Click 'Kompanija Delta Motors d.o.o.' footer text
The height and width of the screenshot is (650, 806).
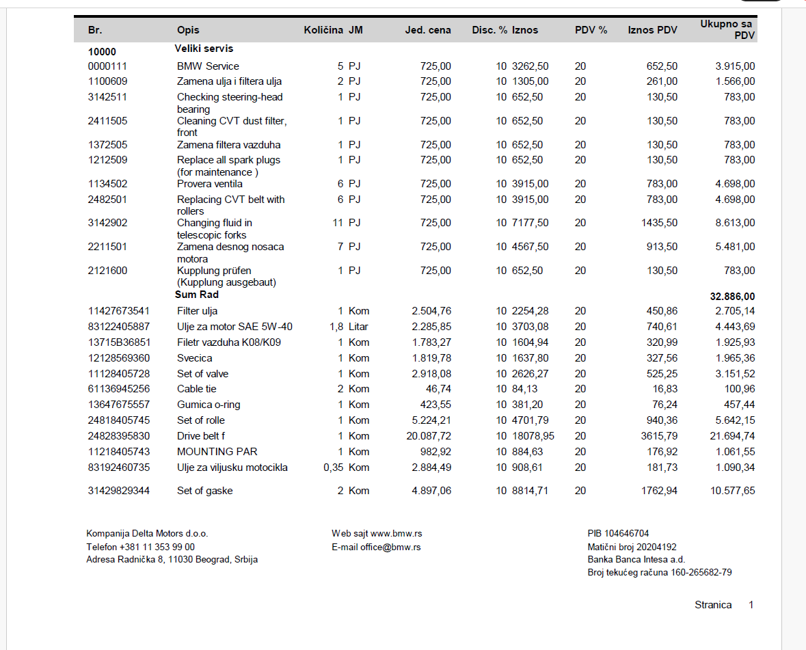click(x=147, y=534)
